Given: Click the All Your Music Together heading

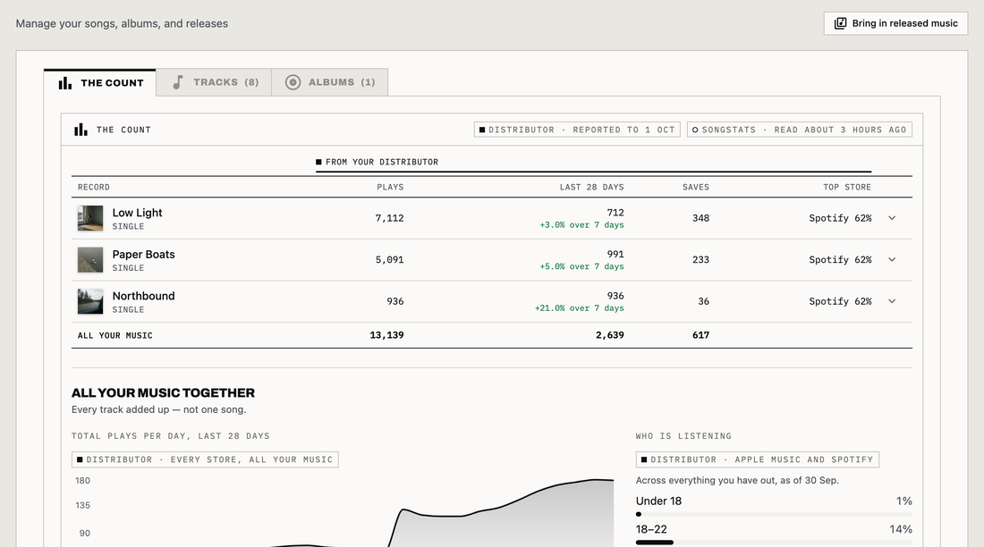Looking at the screenshot, I should pyautogui.click(x=163, y=392).
